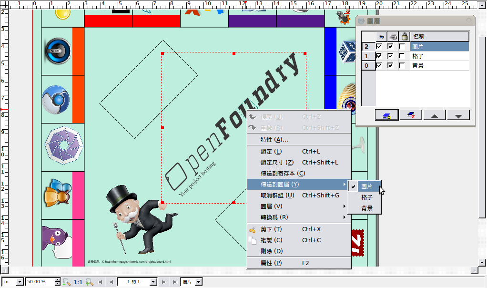Toggle lock of 格子 layer
This screenshot has width=487, height=288.
402,56
